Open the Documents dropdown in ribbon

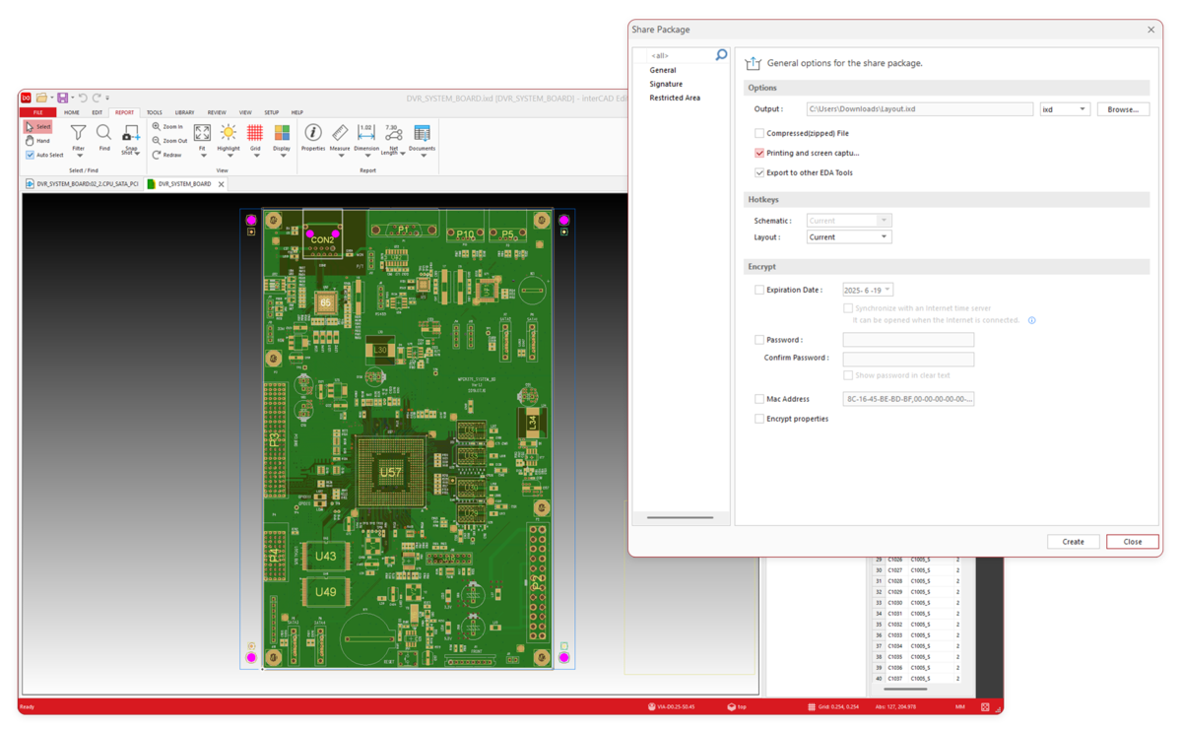coord(423,155)
